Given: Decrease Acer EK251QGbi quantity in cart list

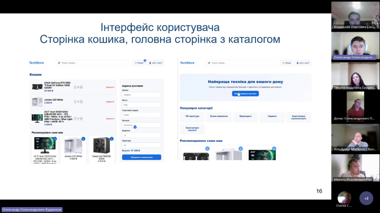Looking at the screenshot, I should [75, 119].
